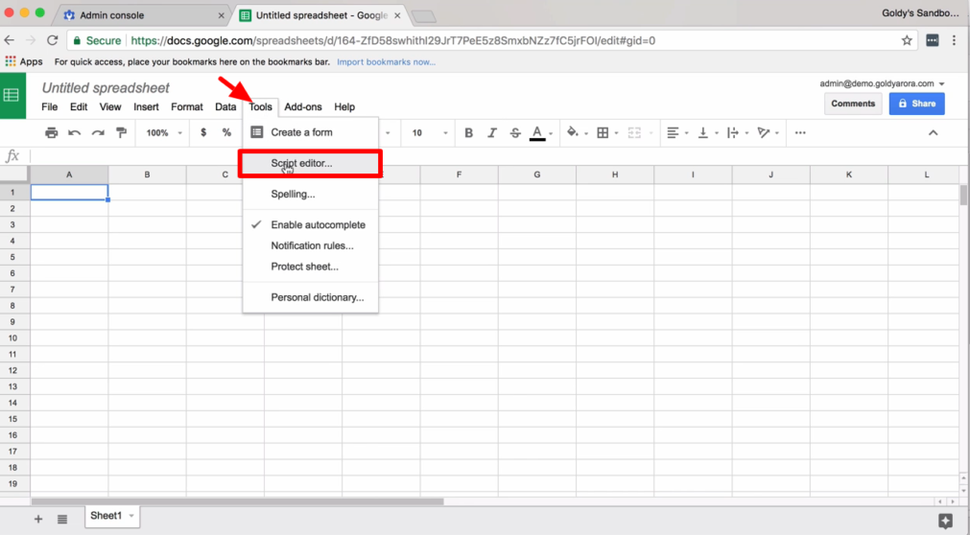Open the Chrome menu
Viewport: 970px width, 535px height.
point(954,40)
